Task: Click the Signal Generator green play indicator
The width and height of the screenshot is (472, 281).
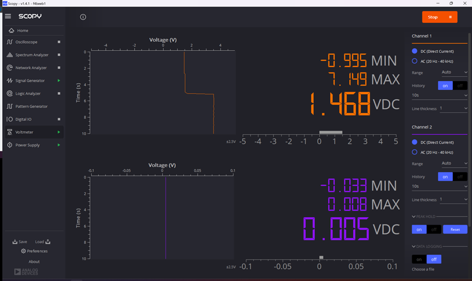Action: (59, 81)
